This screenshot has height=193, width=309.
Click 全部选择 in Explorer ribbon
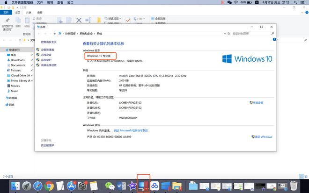coord(158,19)
